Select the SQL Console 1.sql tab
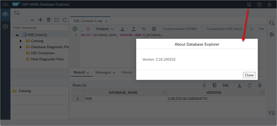Viewport: 277px width, 126px height. pos(88,21)
